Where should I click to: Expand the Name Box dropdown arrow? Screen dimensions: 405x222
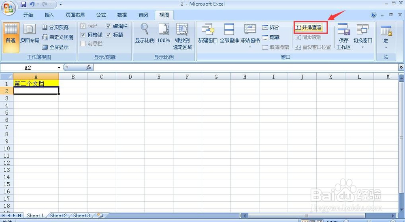coord(59,68)
